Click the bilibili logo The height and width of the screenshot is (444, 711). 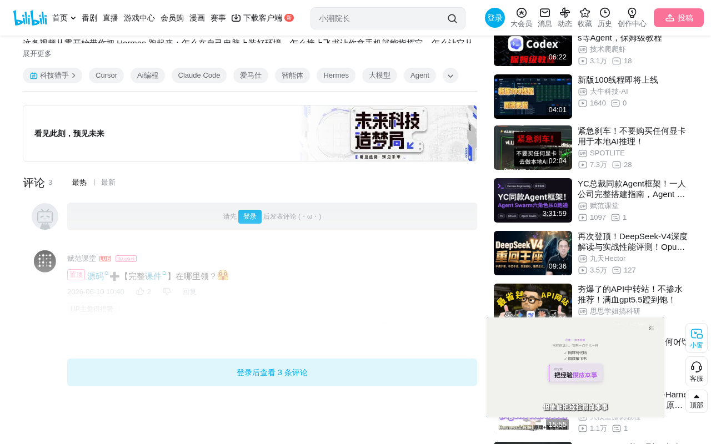click(30, 18)
